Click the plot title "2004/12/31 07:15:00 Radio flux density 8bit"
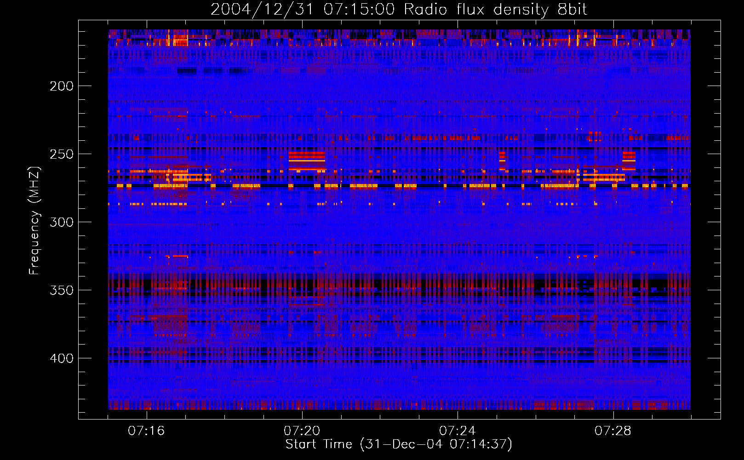Image resolution: width=744 pixels, height=460 pixels. 399,10
